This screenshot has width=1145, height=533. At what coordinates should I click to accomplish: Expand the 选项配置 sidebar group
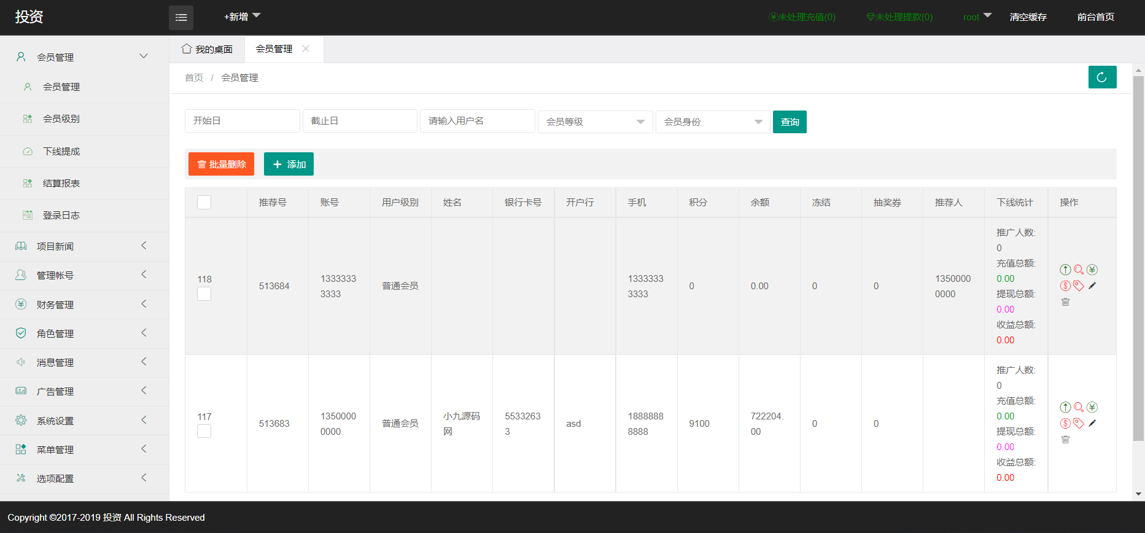pos(84,478)
